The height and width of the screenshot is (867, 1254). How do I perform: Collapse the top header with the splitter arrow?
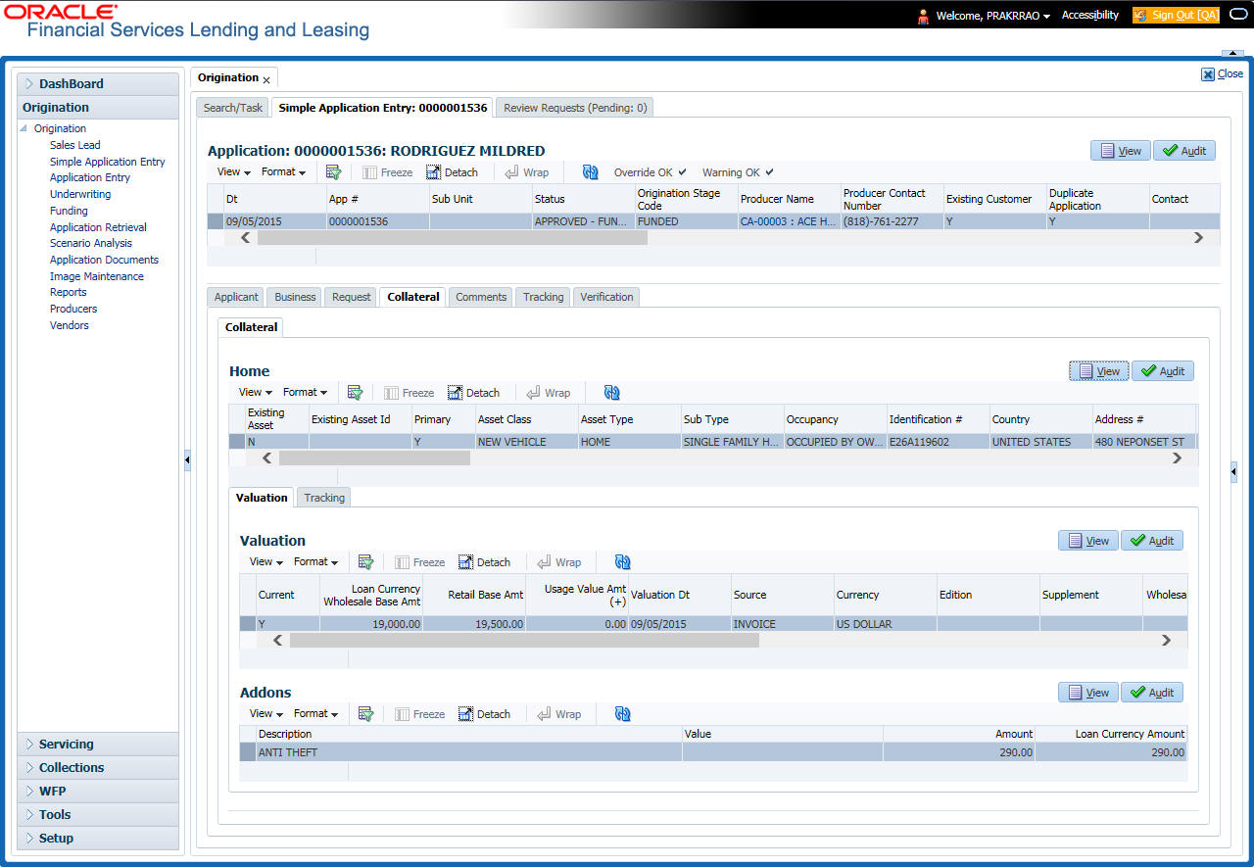1232,52
